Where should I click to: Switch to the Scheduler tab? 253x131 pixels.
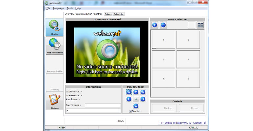(119, 14)
